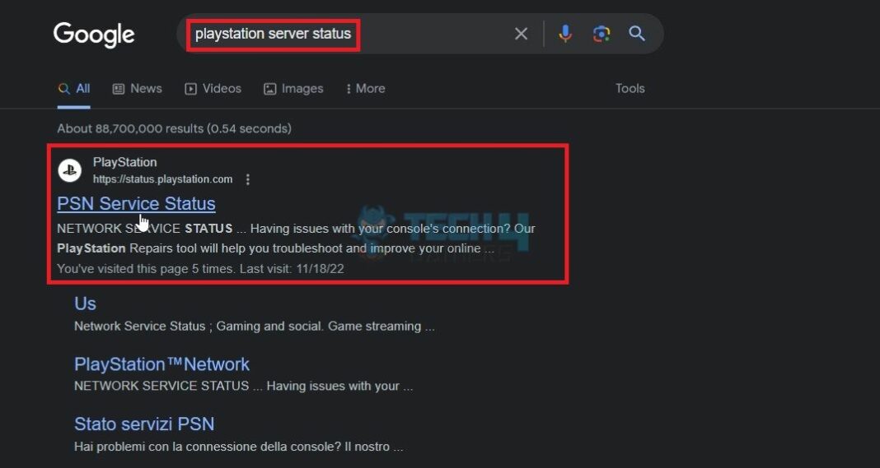This screenshot has height=468, width=880.
Task: Open three-dot options beside status.playstation.com
Action: (248, 179)
